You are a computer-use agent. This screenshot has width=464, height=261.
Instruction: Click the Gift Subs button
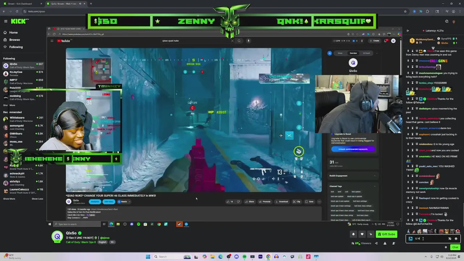click(386, 234)
